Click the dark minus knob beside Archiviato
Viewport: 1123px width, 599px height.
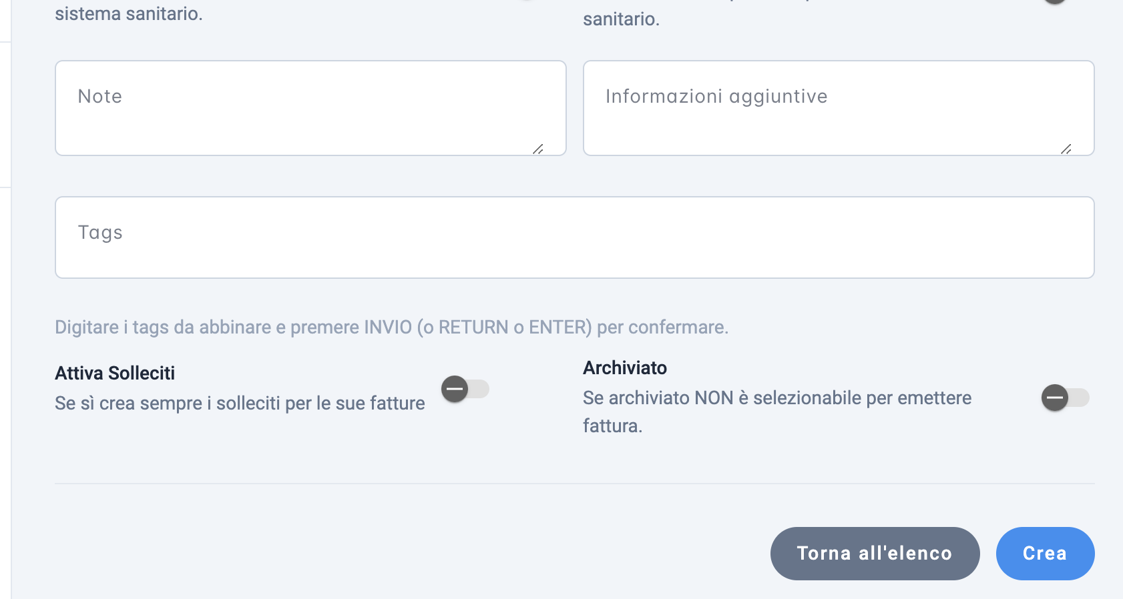[1055, 398]
